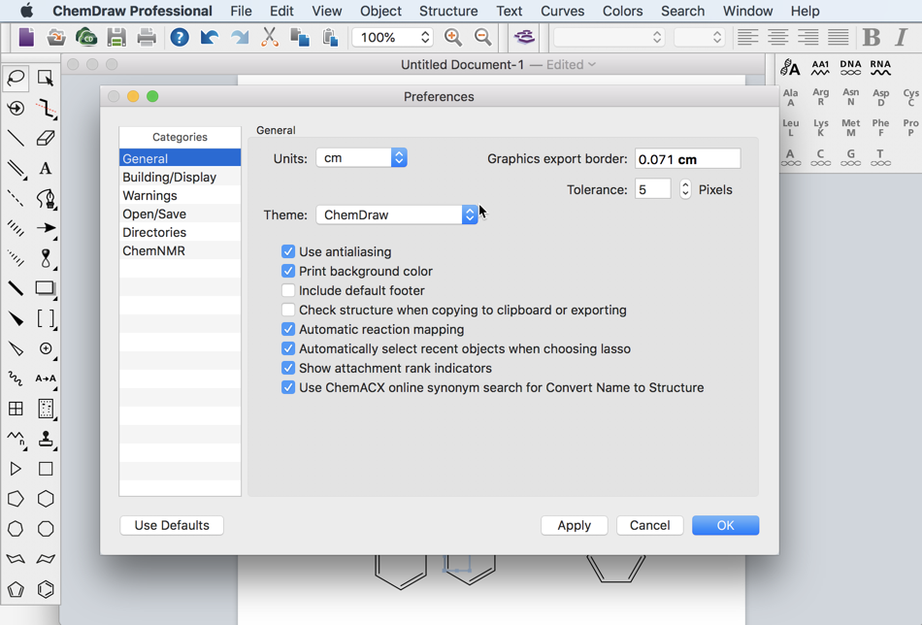
Task: Disable Automatic reaction mapping
Action: (x=288, y=329)
